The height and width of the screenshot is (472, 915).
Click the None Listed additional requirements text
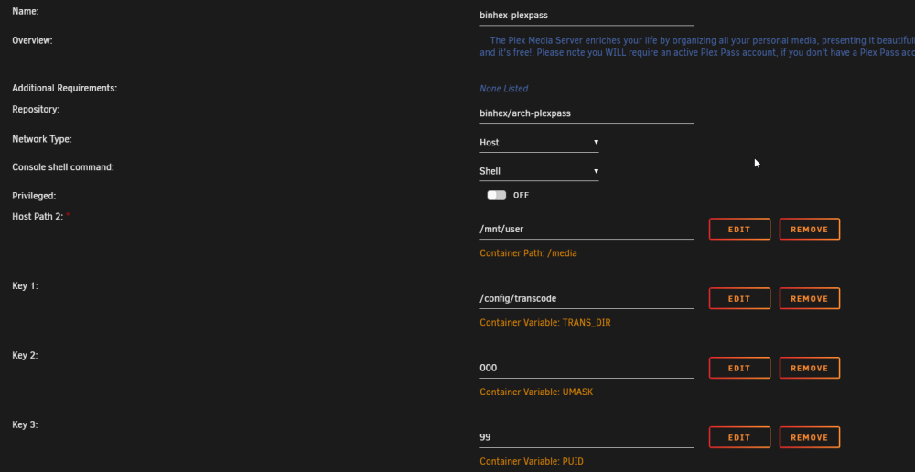[x=503, y=89]
